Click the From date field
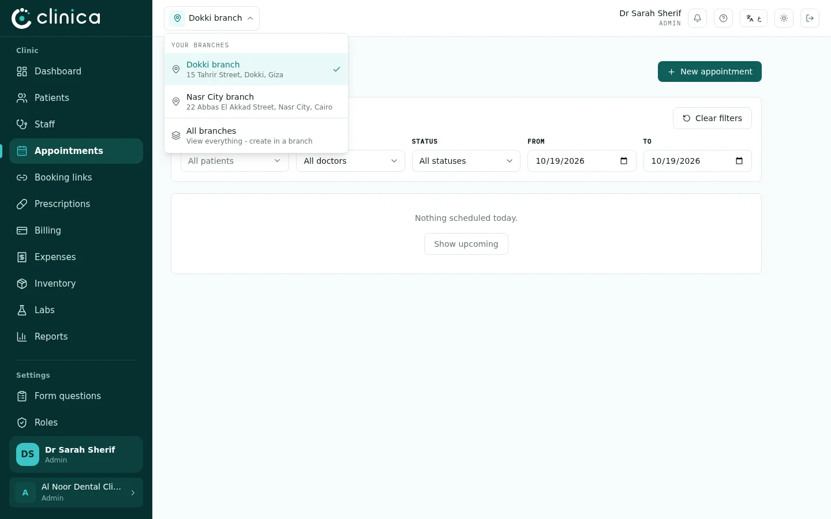This screenshot has height=519, width=831. point(582,161)
